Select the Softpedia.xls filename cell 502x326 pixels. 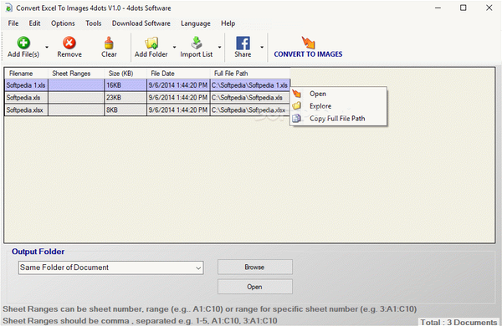[26, 98]
